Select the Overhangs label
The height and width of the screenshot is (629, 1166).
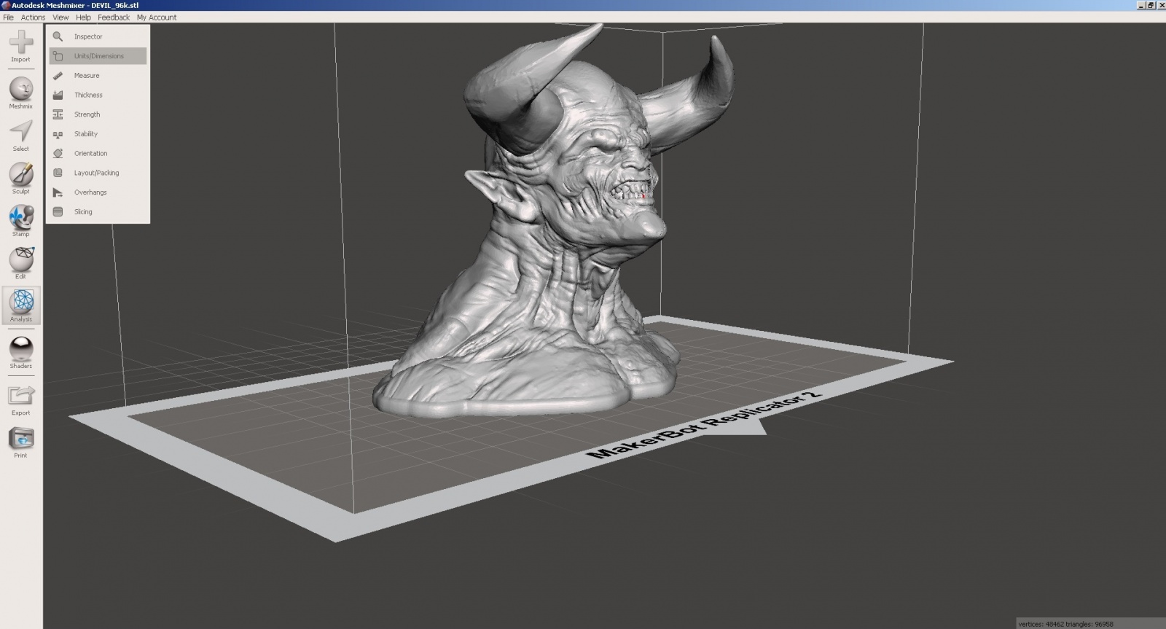point(90,192)
